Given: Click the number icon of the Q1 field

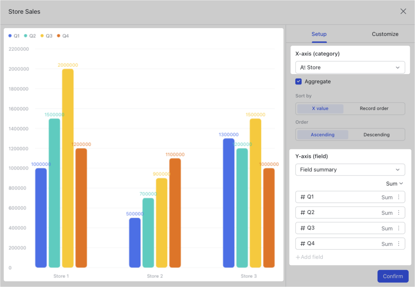Looking at the screenshot, I should (303, 197).
